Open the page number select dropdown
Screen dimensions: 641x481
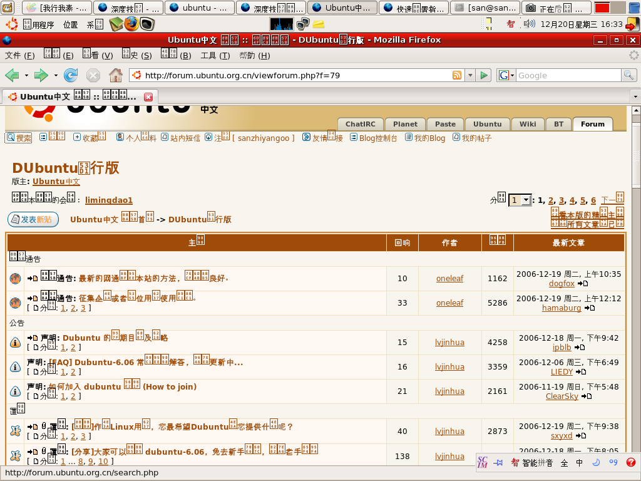[520, 200]
